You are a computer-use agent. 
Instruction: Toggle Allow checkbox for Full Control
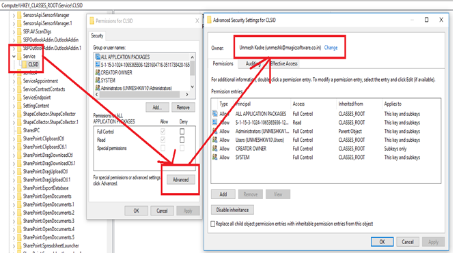tap(163, 132)
